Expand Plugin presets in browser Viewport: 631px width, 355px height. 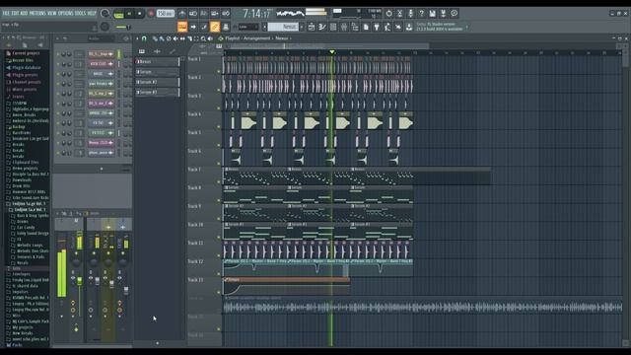point(24,75)
